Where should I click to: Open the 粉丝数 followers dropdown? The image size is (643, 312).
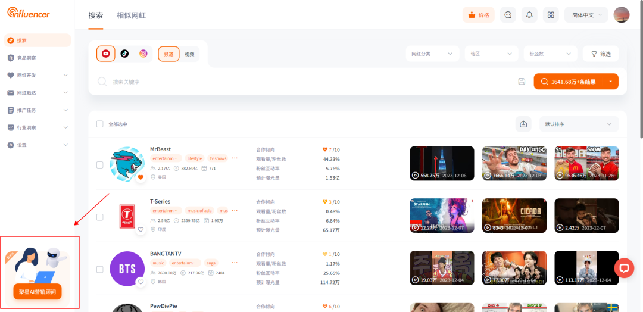550,54
